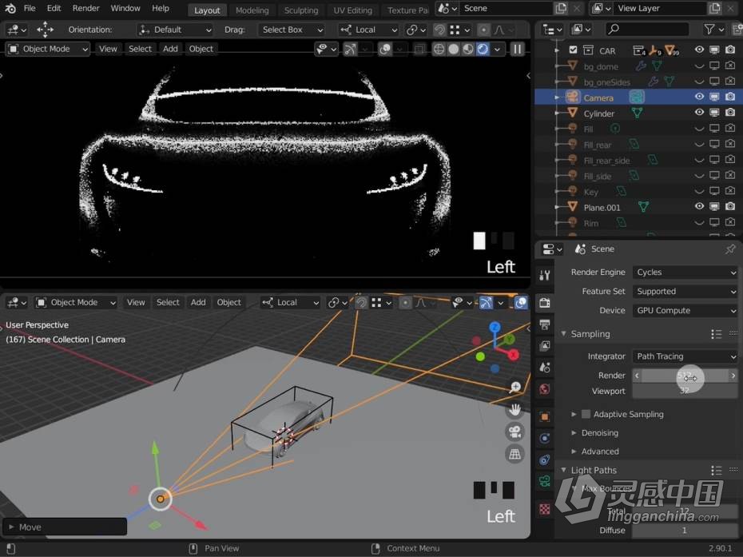The image size is (743, 557).
Task: Disable Camera in renders via camera icon
Action: coord(730,97)
